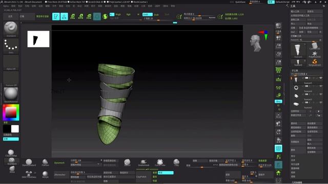Viewport: 328px width, 184px height.
Task: Select the SnakeHook brush
Action: [143, 163]
